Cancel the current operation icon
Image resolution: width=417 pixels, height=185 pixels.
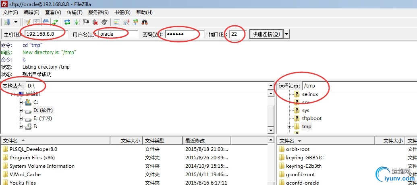pos(86,22)
